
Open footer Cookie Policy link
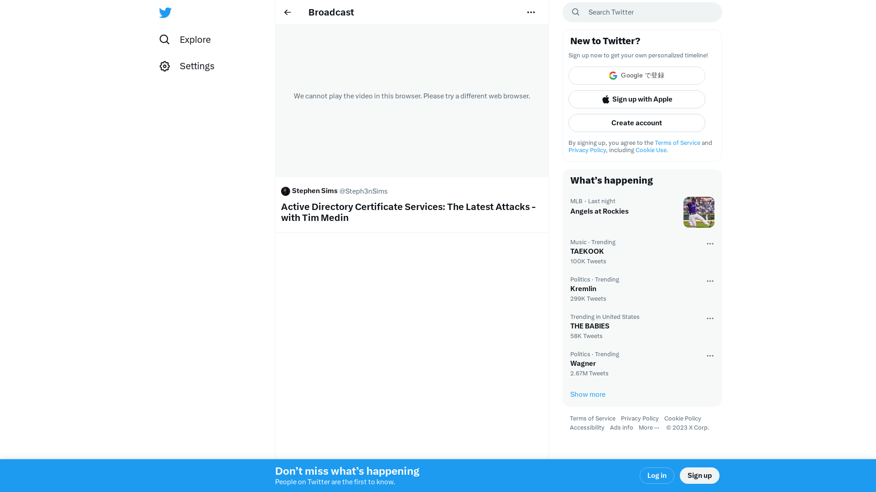[683, 418]
